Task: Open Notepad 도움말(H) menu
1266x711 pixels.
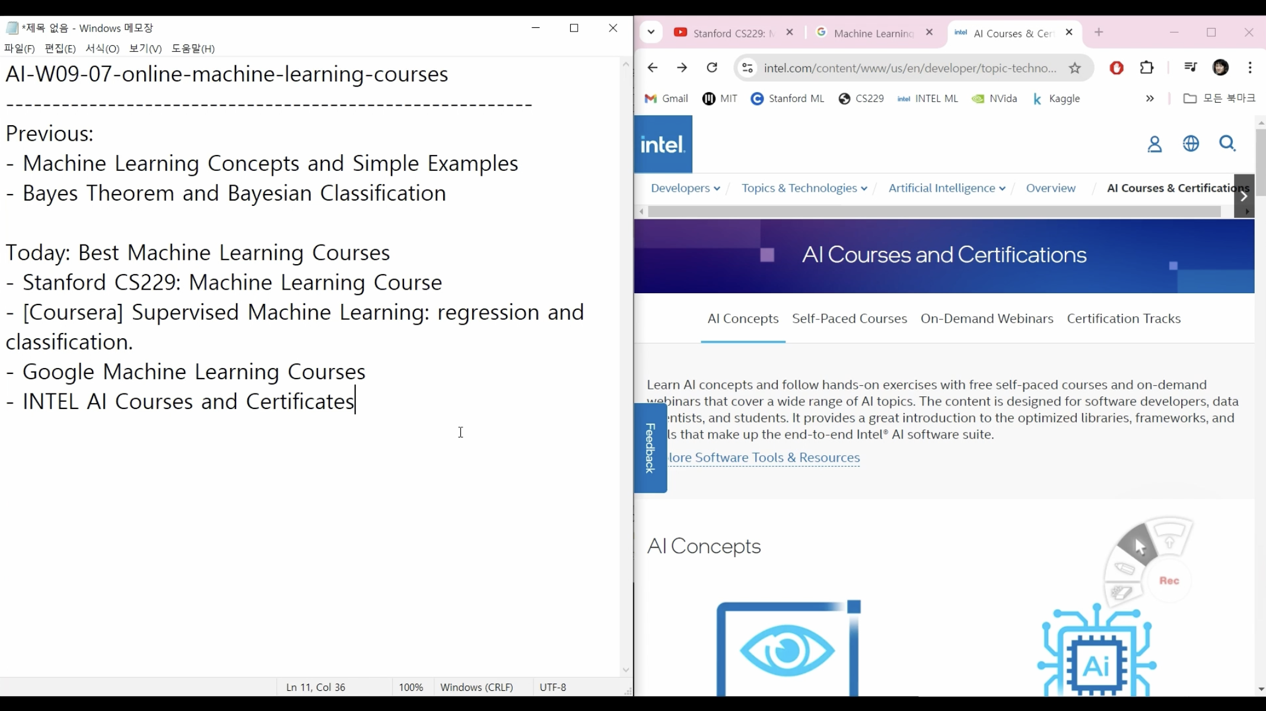Action: click(x=193, y=49)
